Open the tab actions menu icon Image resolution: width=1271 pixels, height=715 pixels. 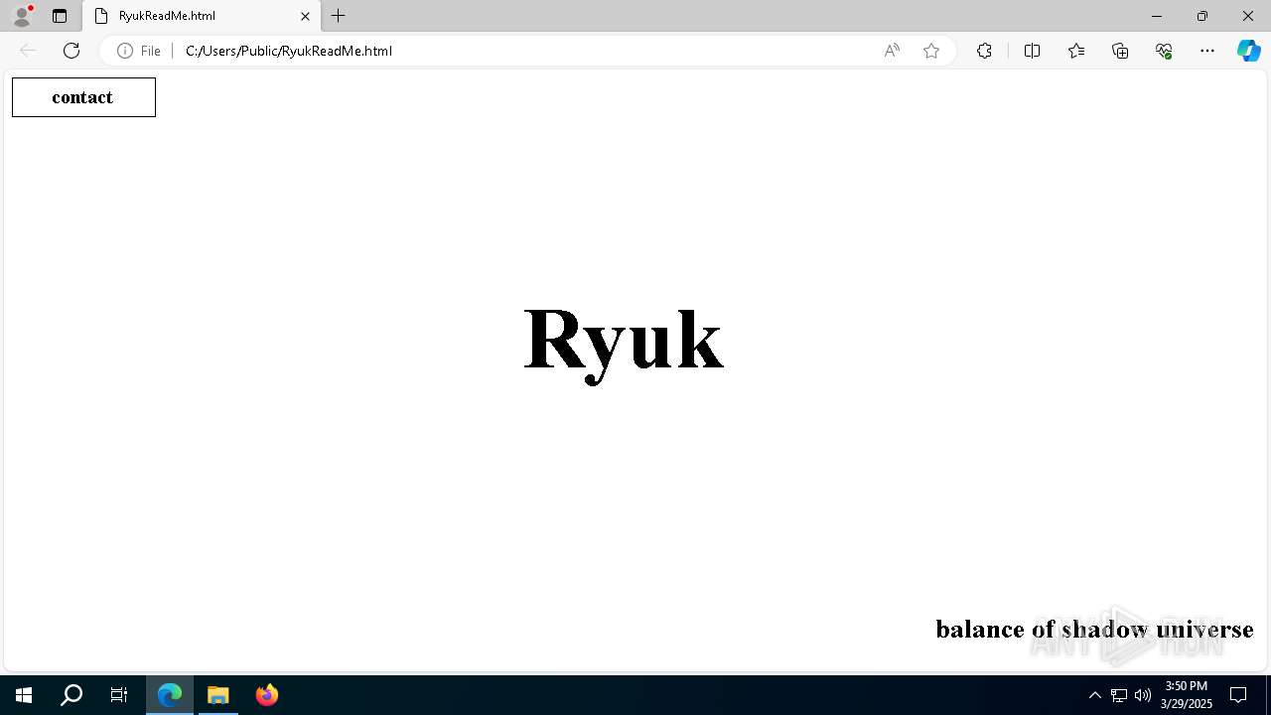[x=60, y=16]
